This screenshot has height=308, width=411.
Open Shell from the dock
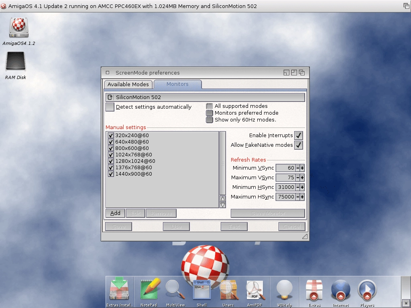click(x=202, y=290)
